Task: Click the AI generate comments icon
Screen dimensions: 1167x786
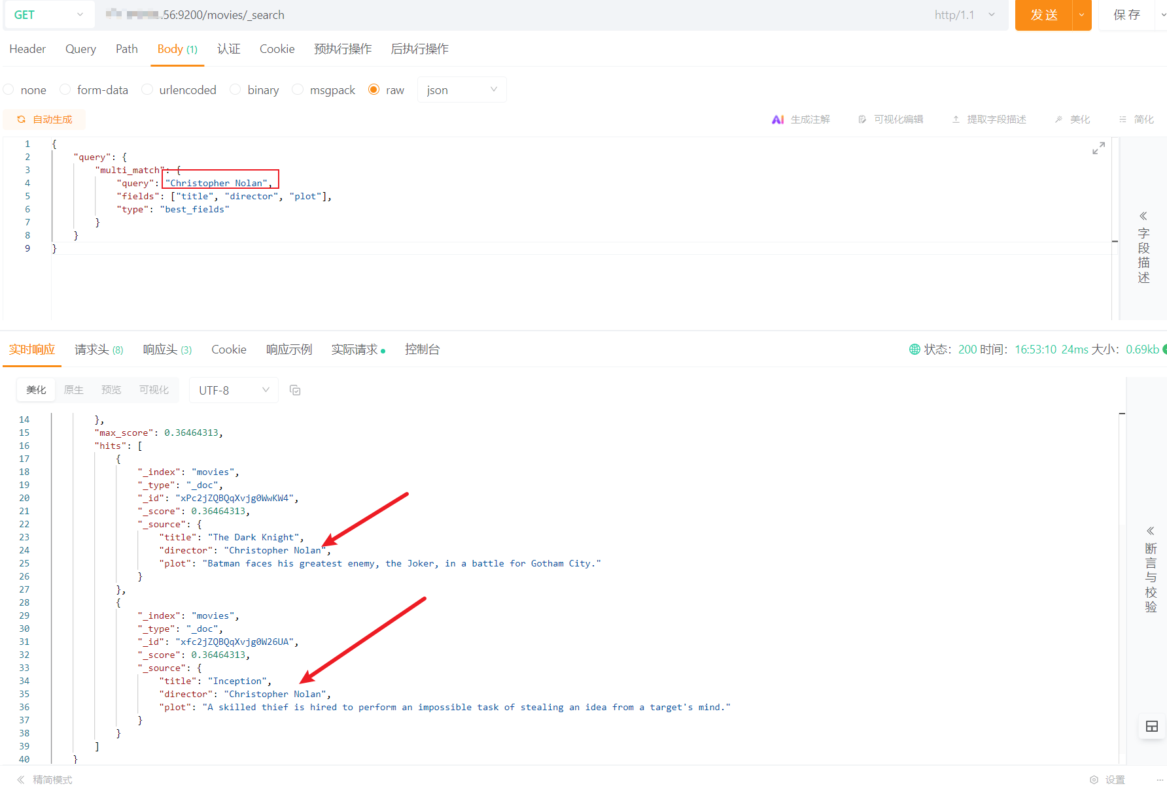Action: pyautogui.click(x=778, y=120)
